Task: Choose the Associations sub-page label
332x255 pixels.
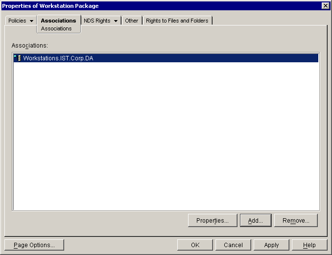Action: pos(56,28)
